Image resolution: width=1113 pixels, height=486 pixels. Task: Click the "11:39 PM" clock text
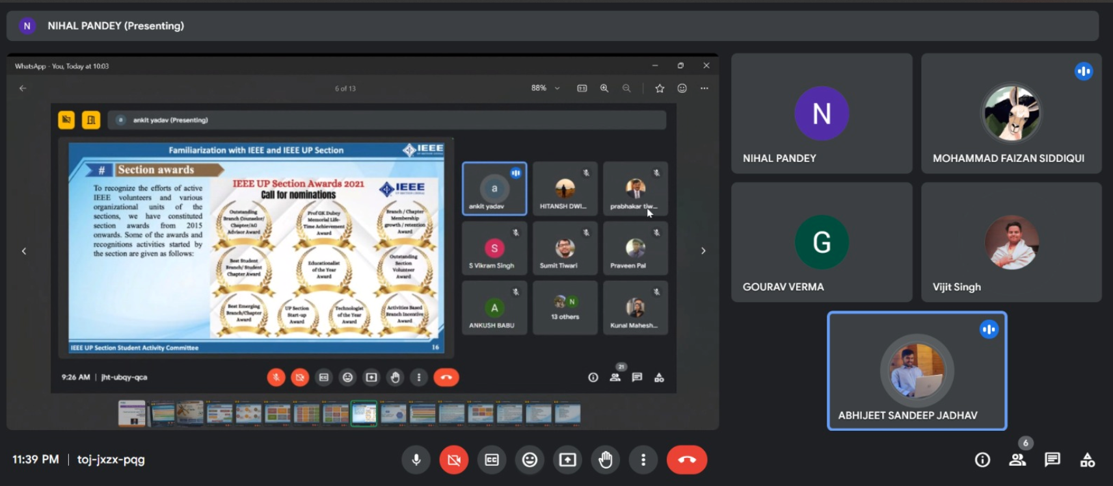pyautogui.click(x=36, y=459)
